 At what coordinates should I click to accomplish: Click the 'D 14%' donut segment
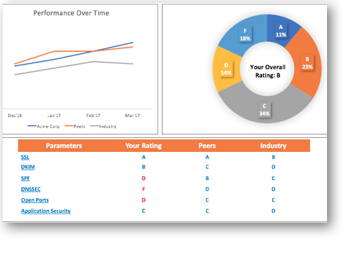[x=226, y=69]
